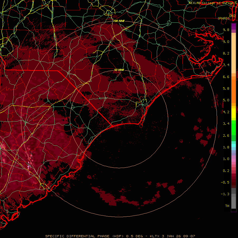Click the 8.2 scale label

pos(226,53)
